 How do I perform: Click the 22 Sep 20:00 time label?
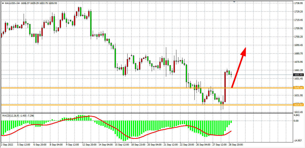tap(187, 145)
